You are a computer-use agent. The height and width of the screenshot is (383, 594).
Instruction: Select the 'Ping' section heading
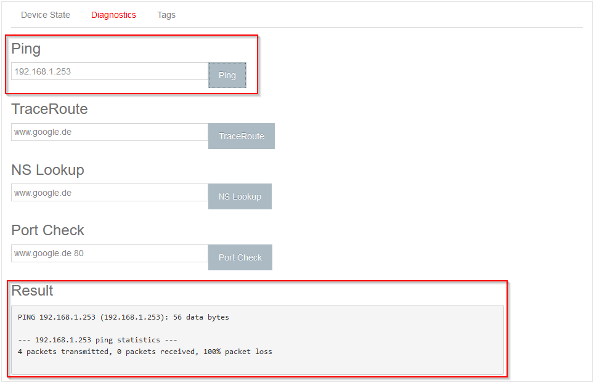(26, 49)
